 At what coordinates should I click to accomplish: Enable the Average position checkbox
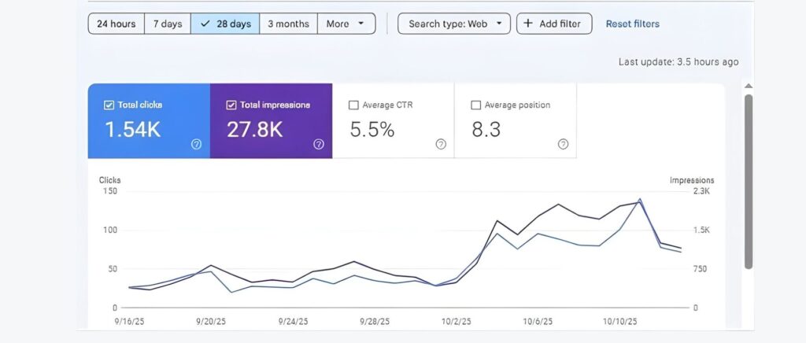[x=475, y=105]
